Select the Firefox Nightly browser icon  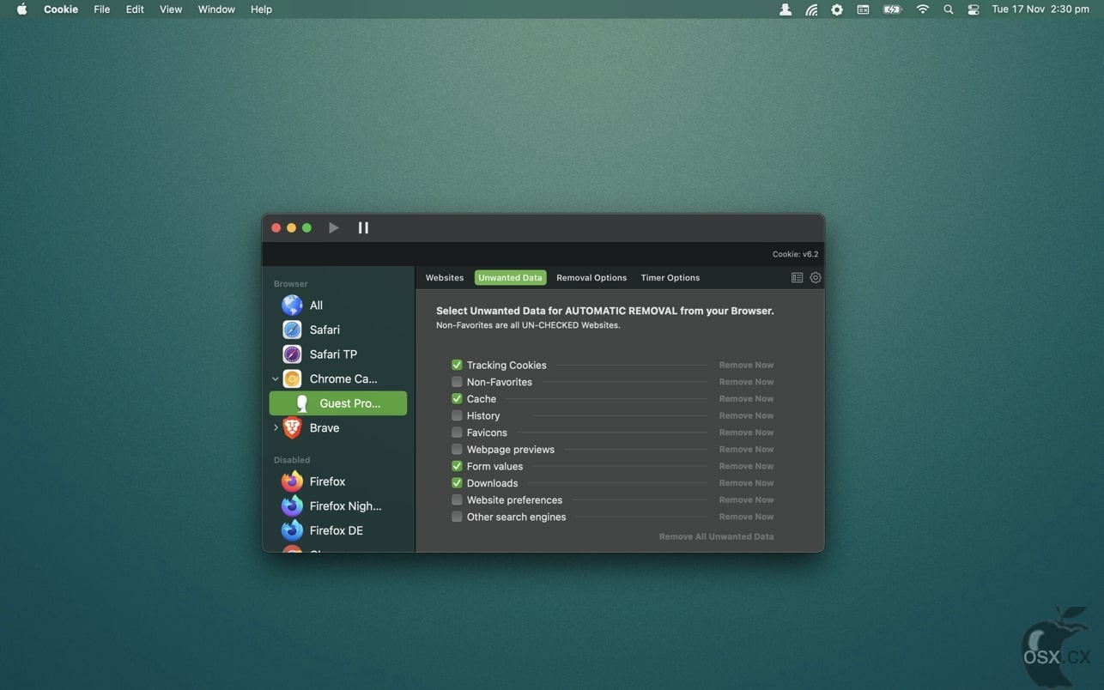(x=292, y=506)
